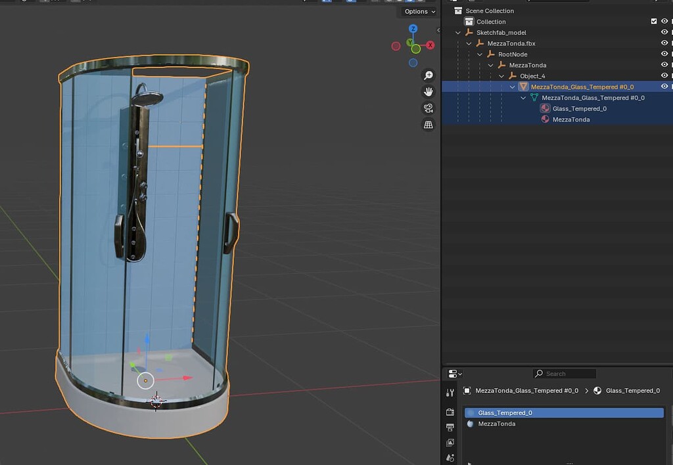The width and height of the screenshot is (673, 465).
Task: Open the Options dropdown in viewport header
Action: pyautogui.click(x=419, y=11)
